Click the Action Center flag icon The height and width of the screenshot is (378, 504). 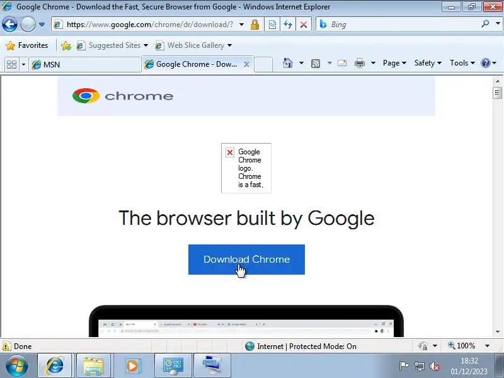point(404,366)
